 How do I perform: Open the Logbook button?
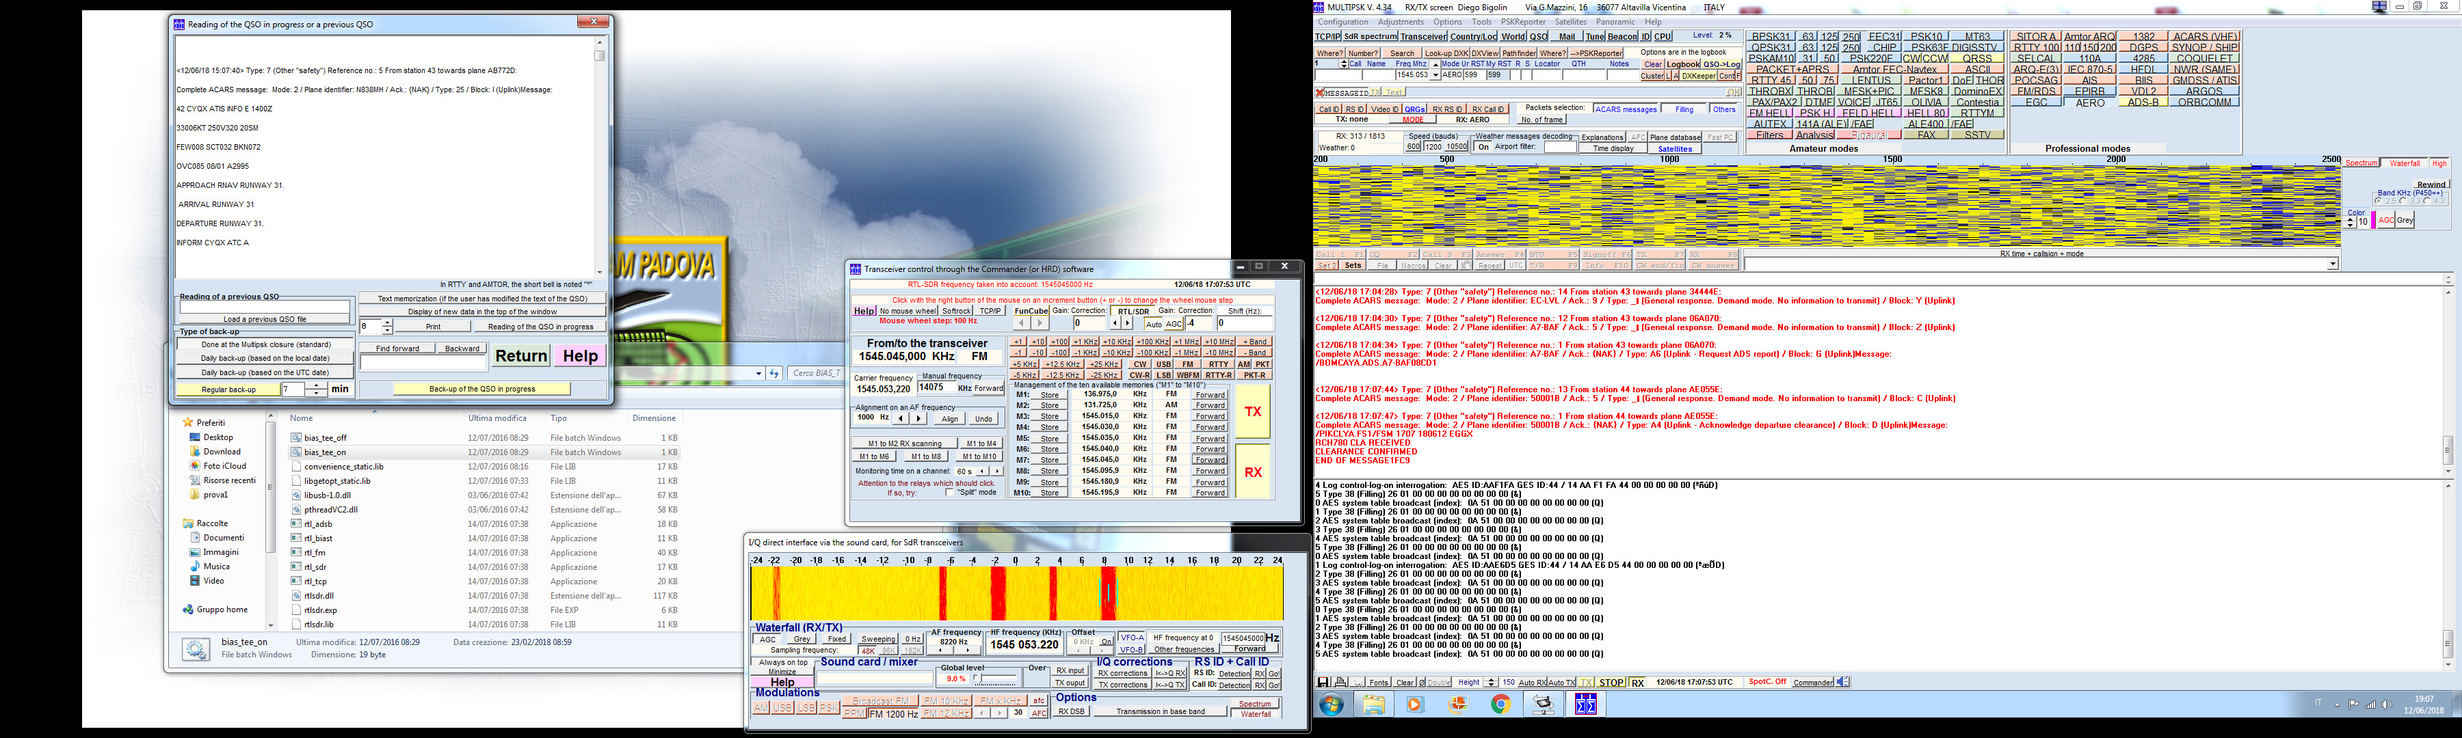[1683, 64]
